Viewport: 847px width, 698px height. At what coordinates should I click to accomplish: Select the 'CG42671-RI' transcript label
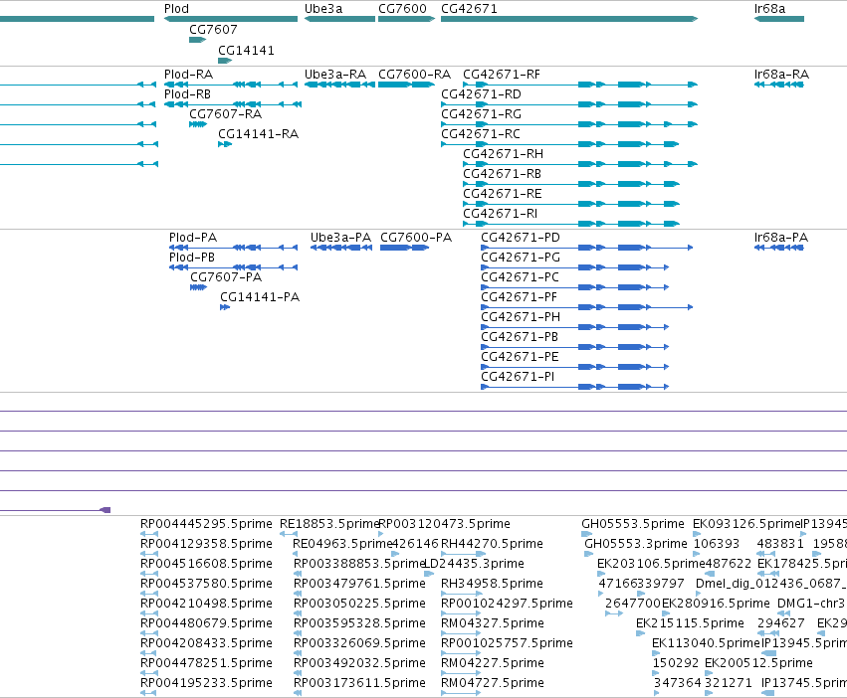click(x=501, y=214)
